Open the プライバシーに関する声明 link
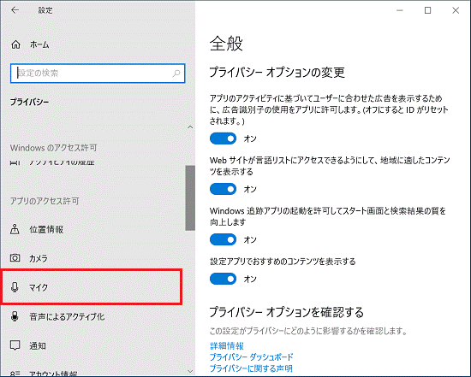 coord(251,368)
